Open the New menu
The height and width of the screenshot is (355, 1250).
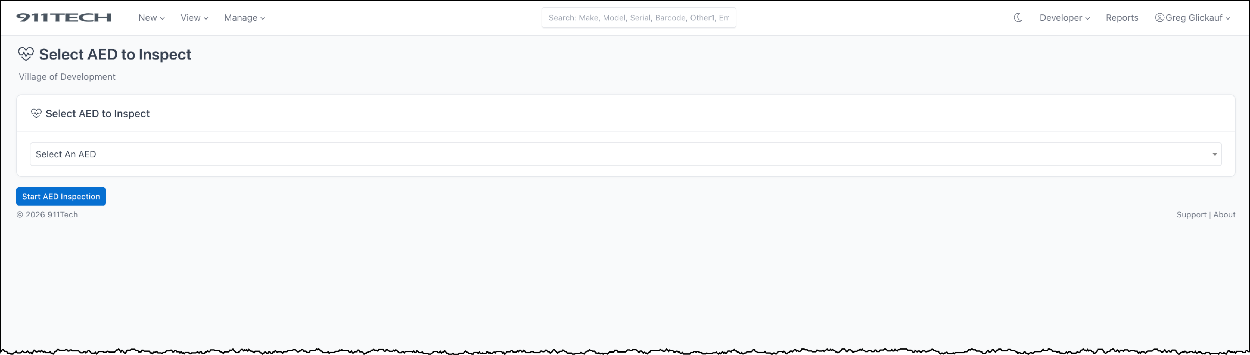(x=151, y=17)
